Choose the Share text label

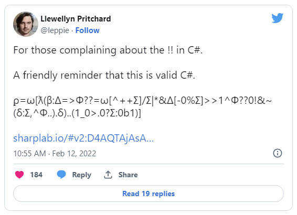pyautogui.click(x=128, y=175)
